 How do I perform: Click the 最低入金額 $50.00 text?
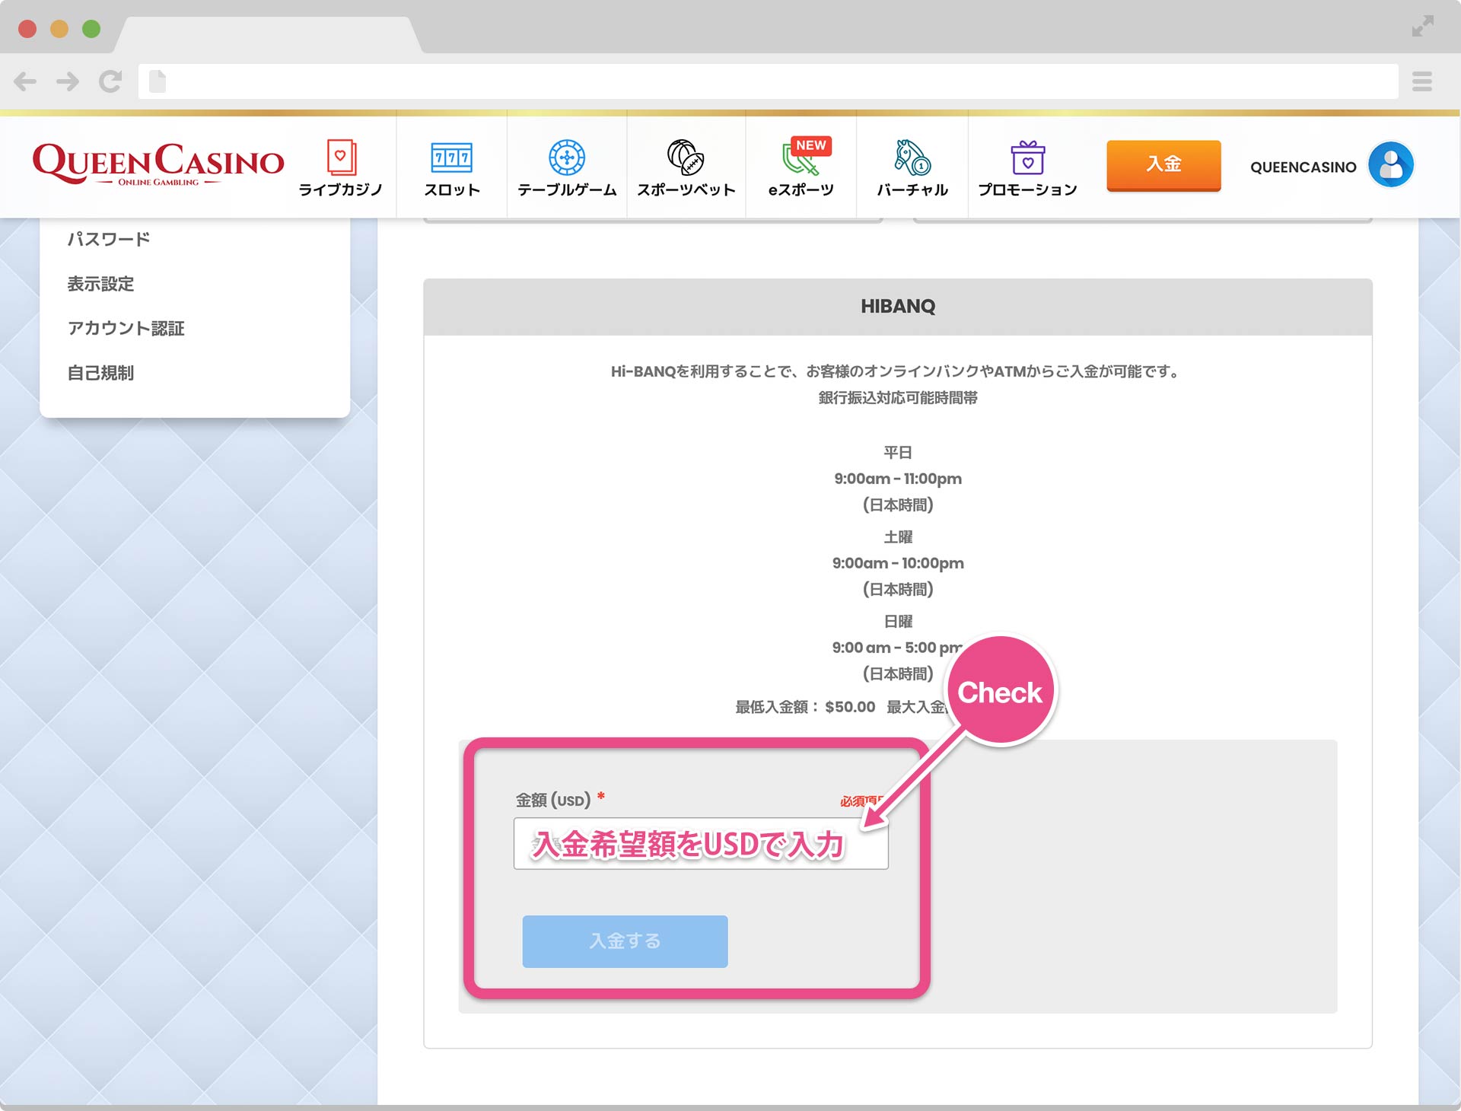[x=805, y=707]
